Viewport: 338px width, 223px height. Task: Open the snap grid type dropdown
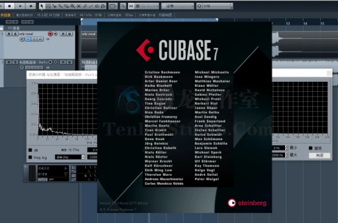(177, 6)
